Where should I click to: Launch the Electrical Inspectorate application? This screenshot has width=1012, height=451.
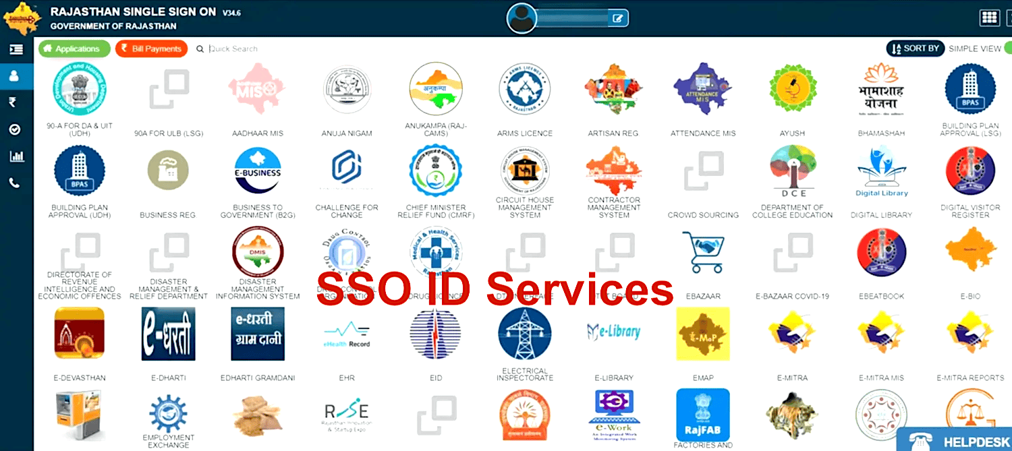point(524,334)
